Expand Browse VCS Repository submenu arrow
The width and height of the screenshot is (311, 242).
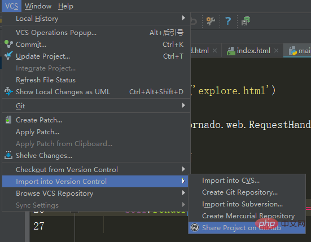pos(183,193)
